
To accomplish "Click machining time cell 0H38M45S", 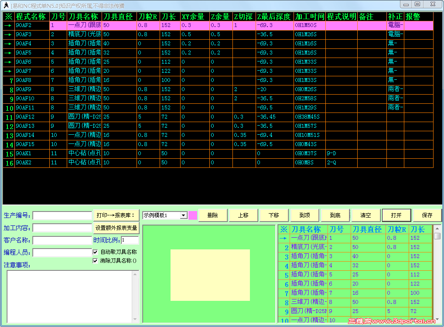I will click(310, 117).
